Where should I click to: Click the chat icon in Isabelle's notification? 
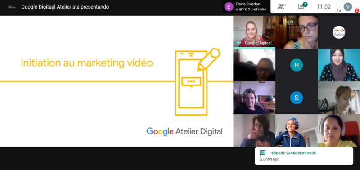click(x=262, y=153)
